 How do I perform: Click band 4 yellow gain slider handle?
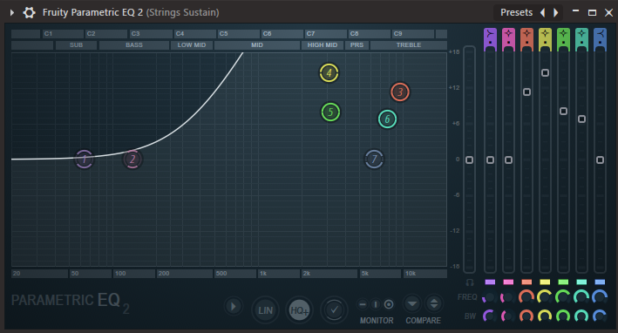(x=545, y=73)
